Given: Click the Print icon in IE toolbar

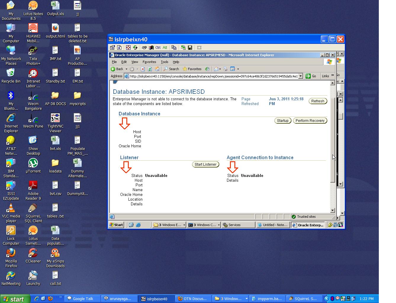Looking at the screenshot, I should pyautogui.click(x=225, y=69).
